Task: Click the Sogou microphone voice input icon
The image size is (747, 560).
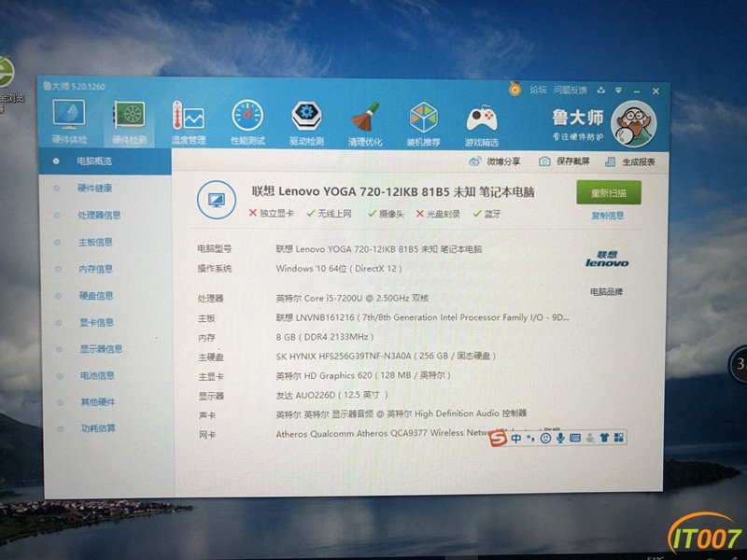Action: pyautogui.click(x=560, y=438)
